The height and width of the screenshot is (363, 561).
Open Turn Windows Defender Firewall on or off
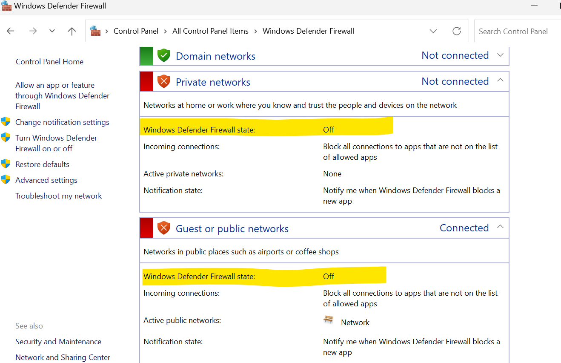click(x=56, y=143)
